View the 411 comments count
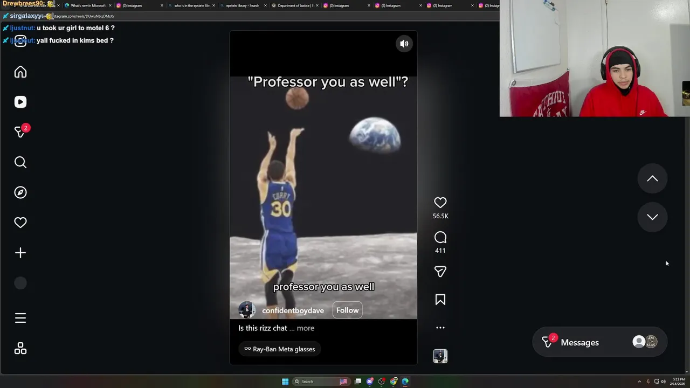The width and height of the screenshot is (690, 388). pos(440,251)
